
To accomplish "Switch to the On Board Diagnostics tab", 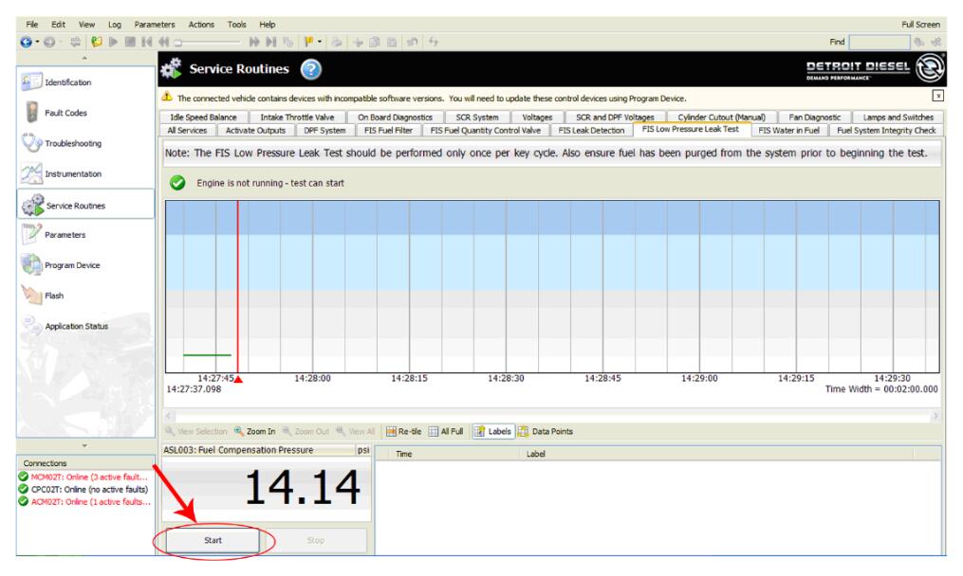I will (x=395, y=117).
